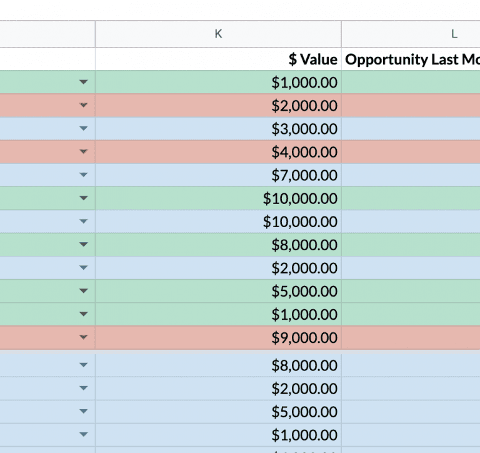Open dropdown arrow in the $3,000.00 row

pyautogui.click(x=84, y=128)
